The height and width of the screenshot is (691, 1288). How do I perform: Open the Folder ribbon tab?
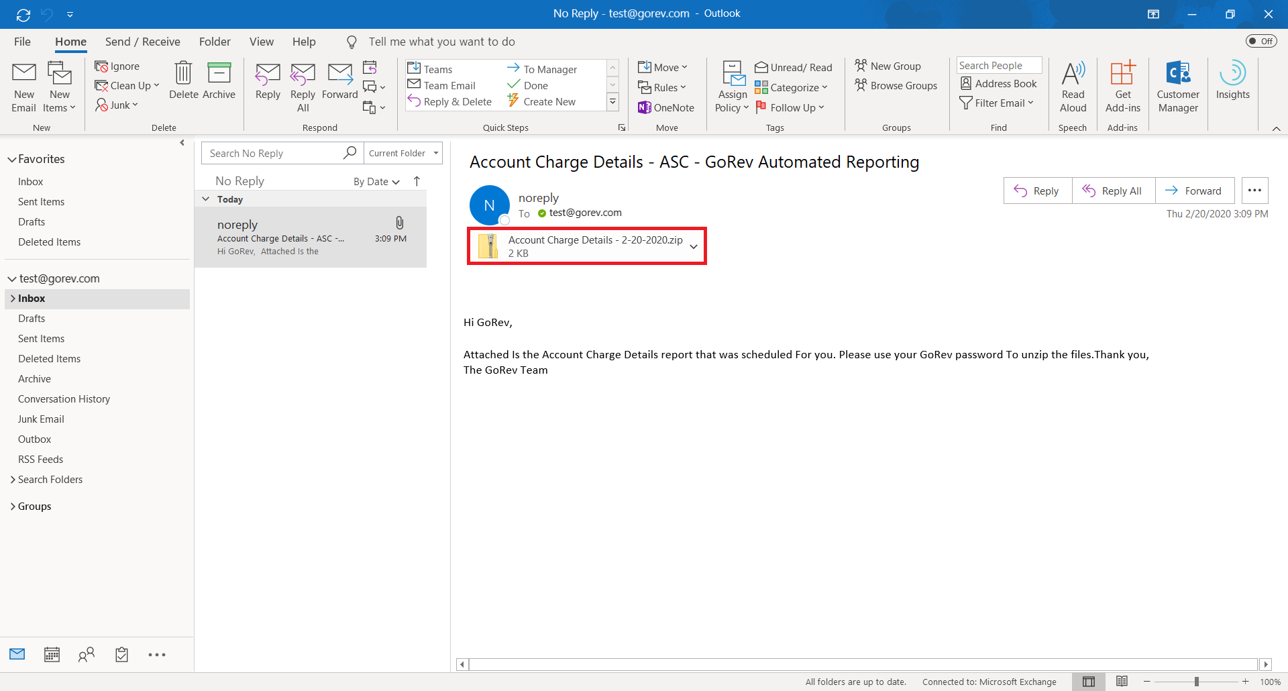point(215,42)
